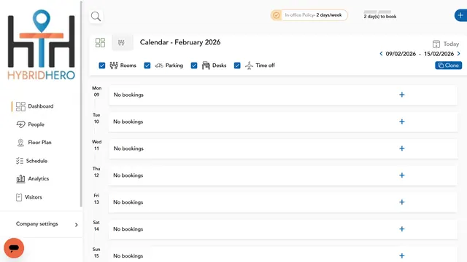Add a booking for Mon 09
467x262 pixels.
click(x=402, y=95)
